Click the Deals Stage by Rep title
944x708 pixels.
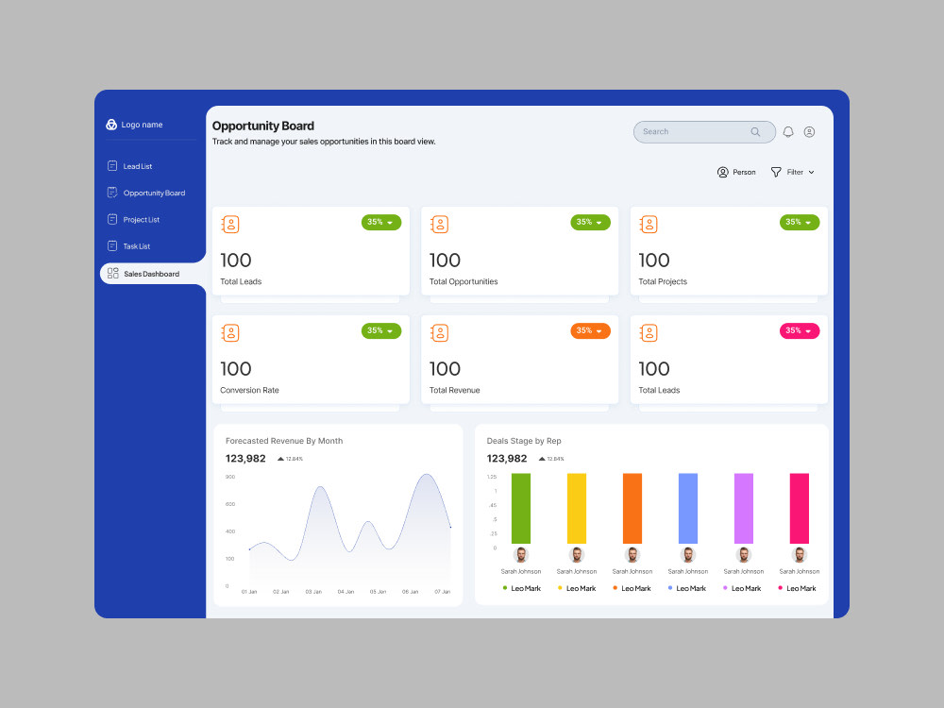point(524,441)
